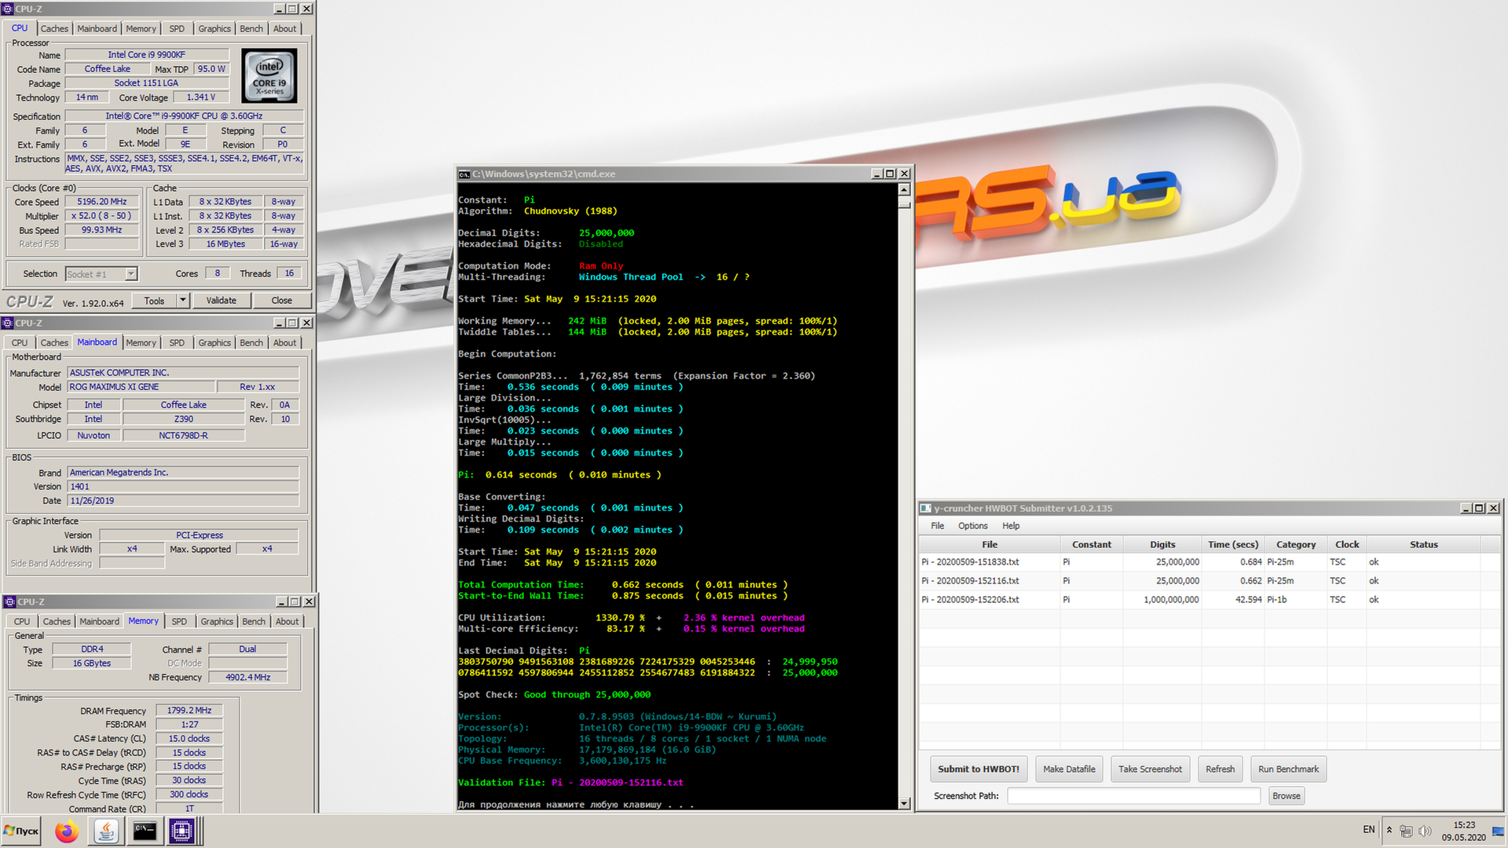The width and height of the screenshot is (1508, 848).
Task: Open the SPD tab in the CPU-Z window showing Memory
Action: click(x=179, y=621)
